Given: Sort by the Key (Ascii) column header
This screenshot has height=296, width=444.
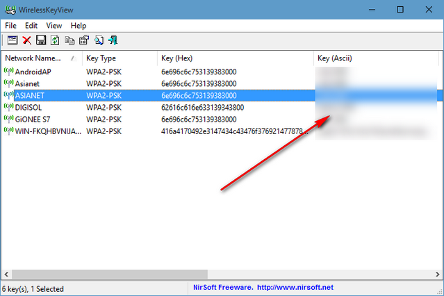Looking at the screenshot, I should pos(377,58).
